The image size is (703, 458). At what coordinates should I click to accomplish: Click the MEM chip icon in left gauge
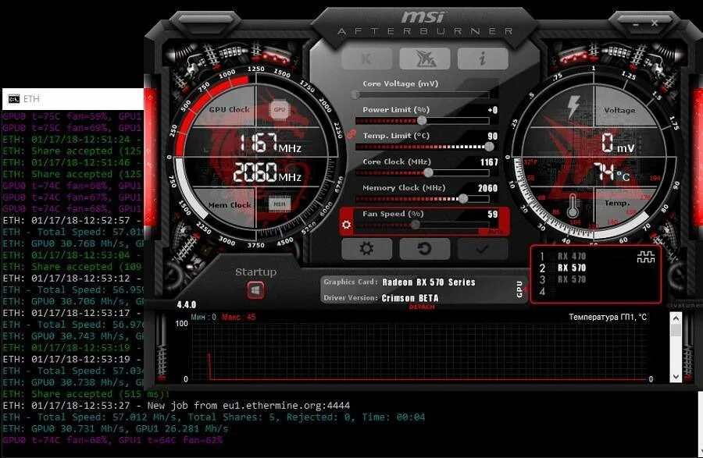click(280, 204)
